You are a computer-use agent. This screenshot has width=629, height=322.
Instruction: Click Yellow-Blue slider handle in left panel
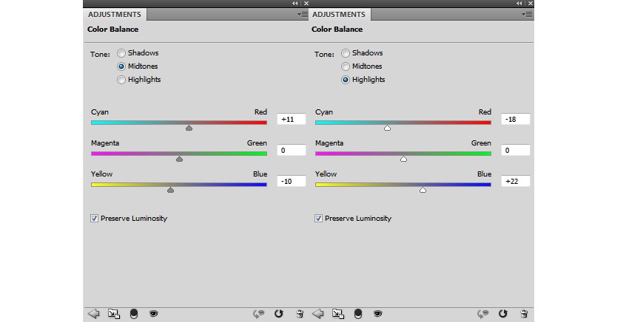[x=170, y=190]
